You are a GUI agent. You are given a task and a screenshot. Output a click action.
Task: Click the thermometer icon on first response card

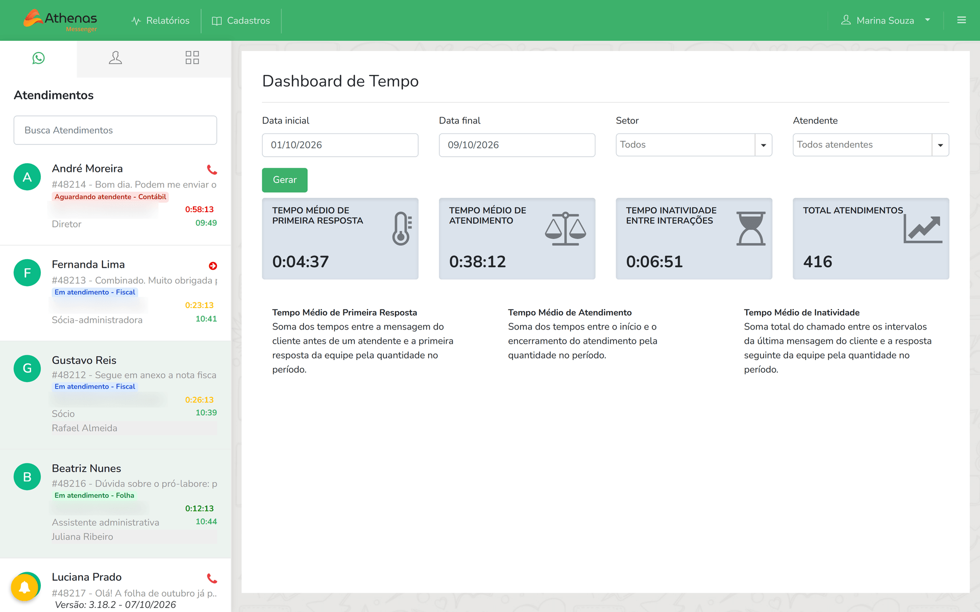click(x=402, y=228)
